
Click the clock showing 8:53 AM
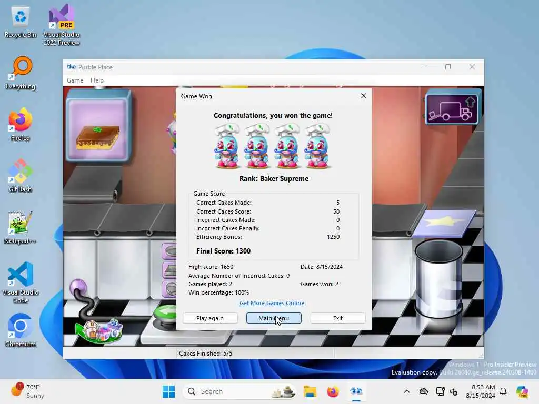(483, 387)
